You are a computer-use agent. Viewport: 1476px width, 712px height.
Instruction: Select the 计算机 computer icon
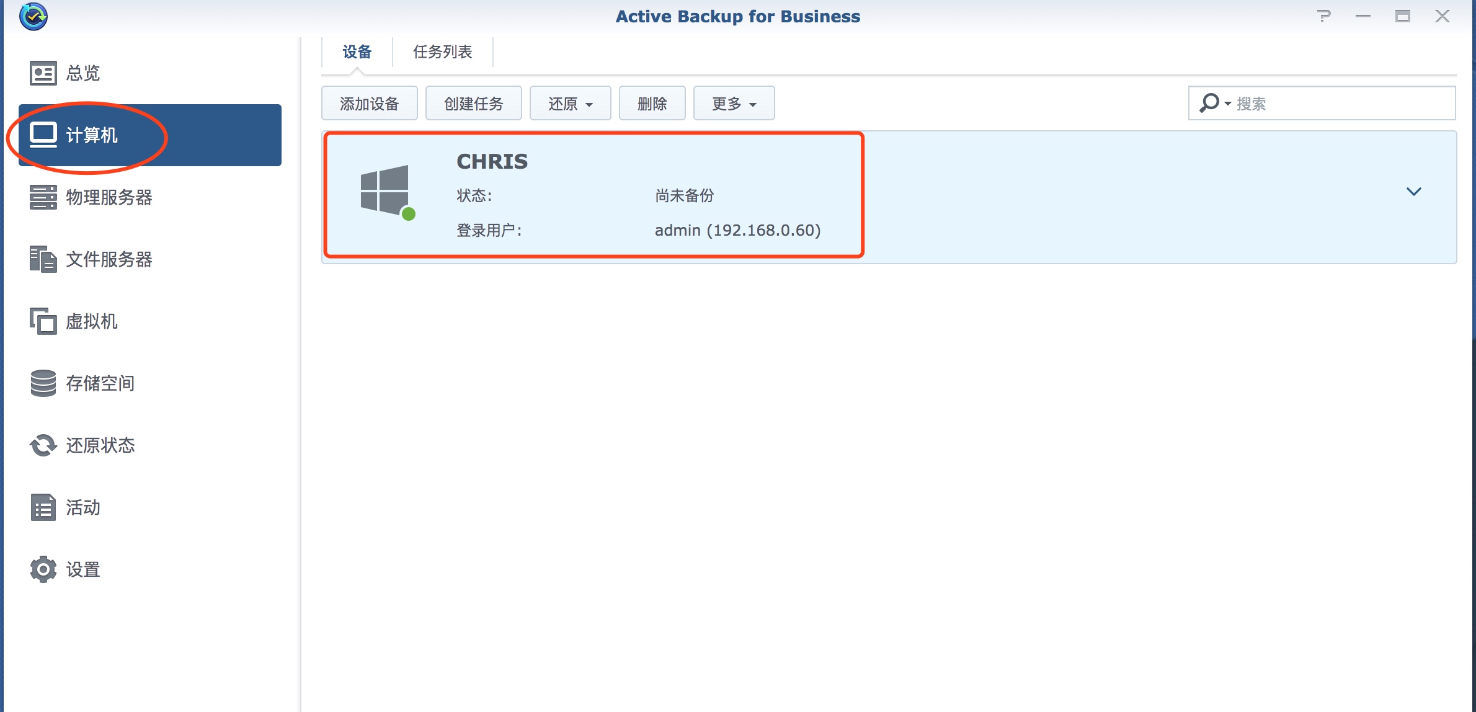pyautogui.click(x=43, y=135)
